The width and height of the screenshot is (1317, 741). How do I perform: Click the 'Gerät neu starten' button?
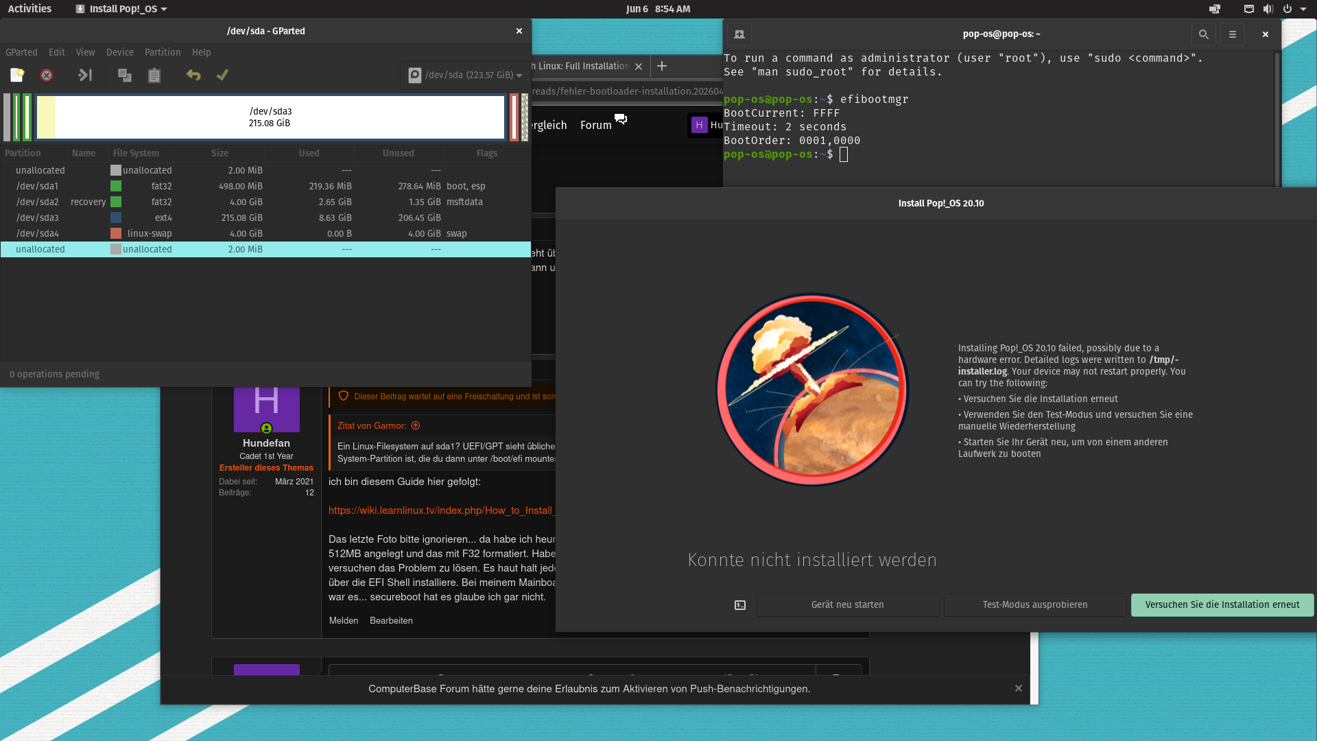point(847,605)
